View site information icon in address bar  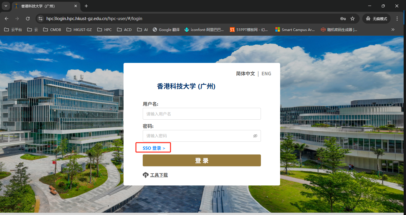(40, 19)
